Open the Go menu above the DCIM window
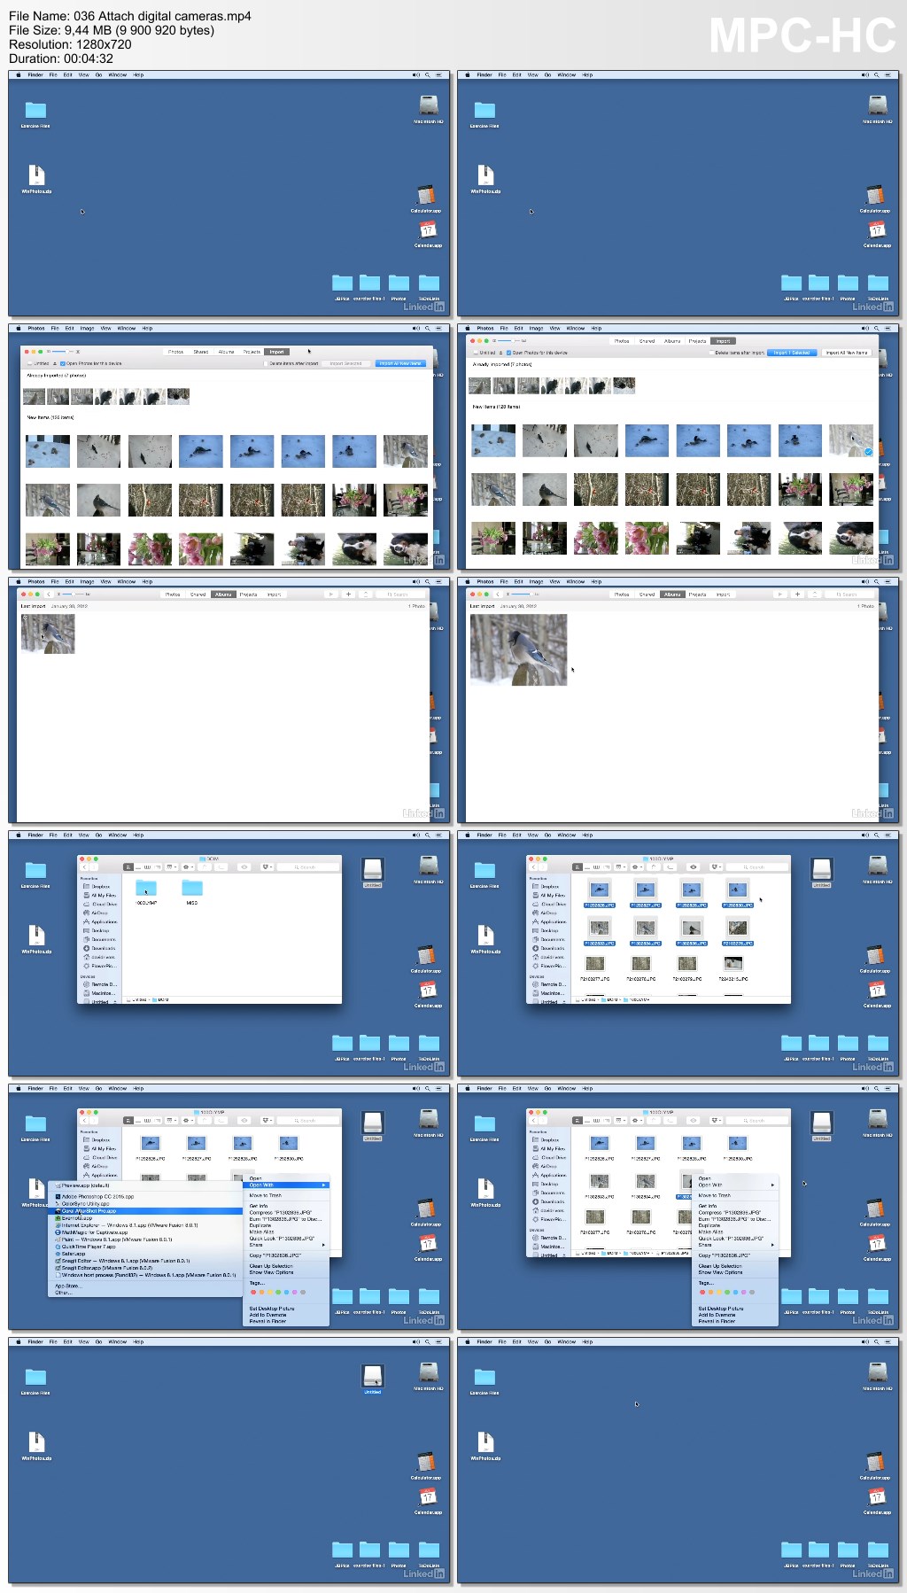907x1593 pixels. pyautogui.click(x=98, y=835)
